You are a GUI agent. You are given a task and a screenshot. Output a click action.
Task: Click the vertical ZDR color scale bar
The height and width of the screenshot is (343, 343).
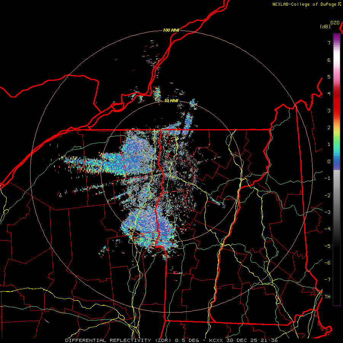(337, 169)
